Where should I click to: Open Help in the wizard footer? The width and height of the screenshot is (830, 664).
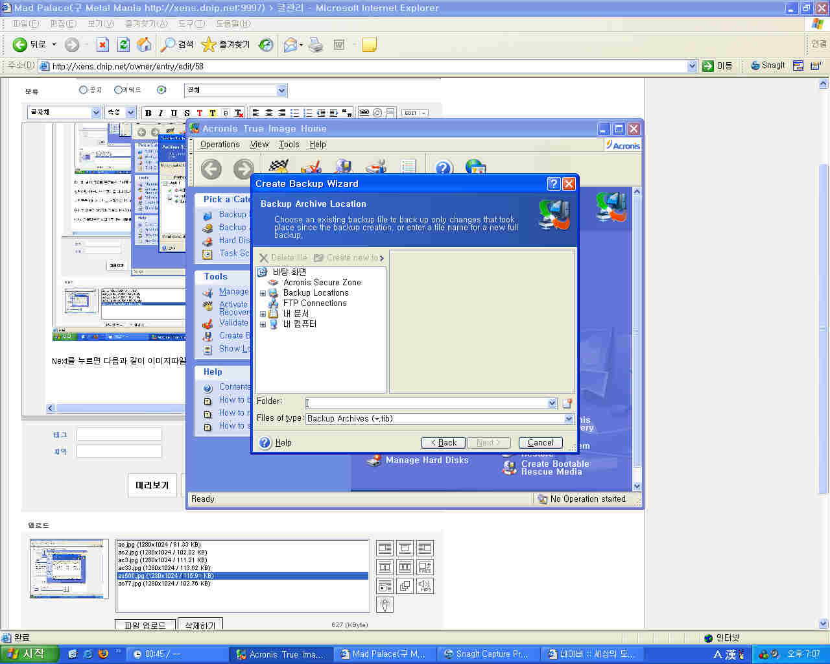pyautogui.click(x=276, y=443)
